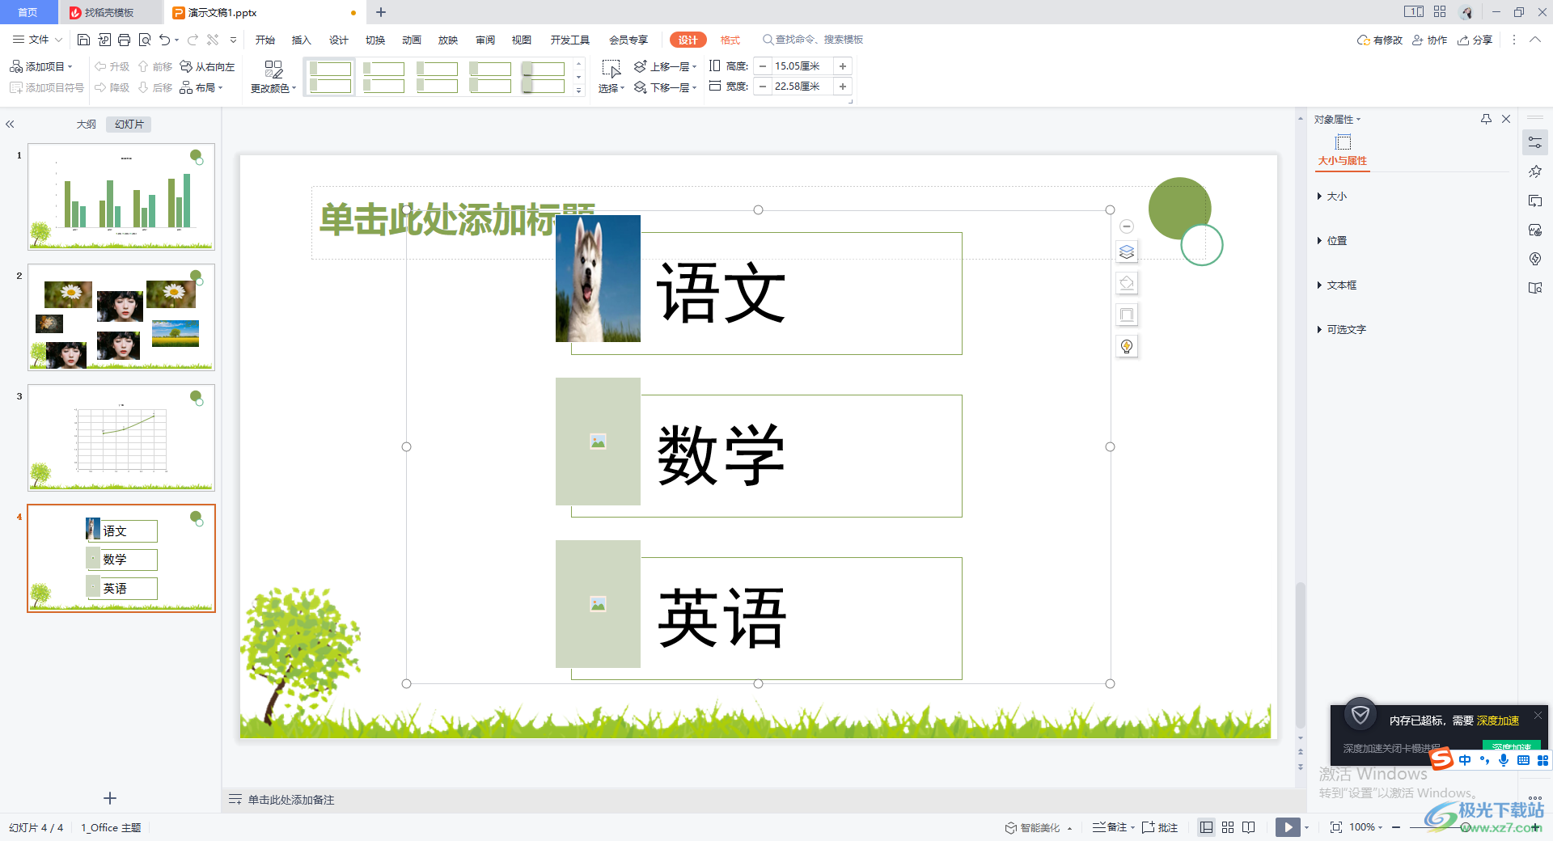
Task: Click the Print icon in quick toolbar
Action: [x=124, y=40]
